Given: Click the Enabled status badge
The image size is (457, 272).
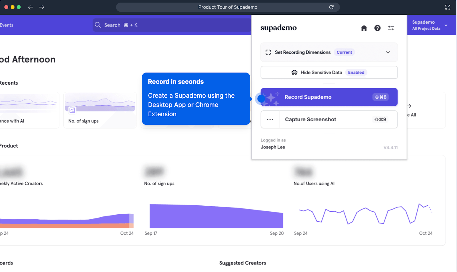Looking at the screenshot, I should 356,72.
